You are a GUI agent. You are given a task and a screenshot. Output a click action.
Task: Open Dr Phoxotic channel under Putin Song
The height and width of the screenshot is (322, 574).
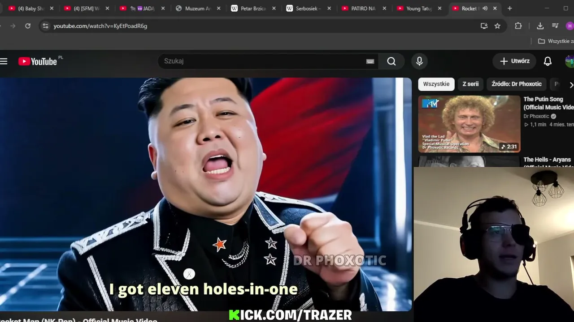click(x=536, y=116)
